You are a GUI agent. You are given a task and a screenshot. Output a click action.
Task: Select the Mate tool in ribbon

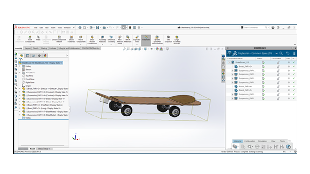38,38
